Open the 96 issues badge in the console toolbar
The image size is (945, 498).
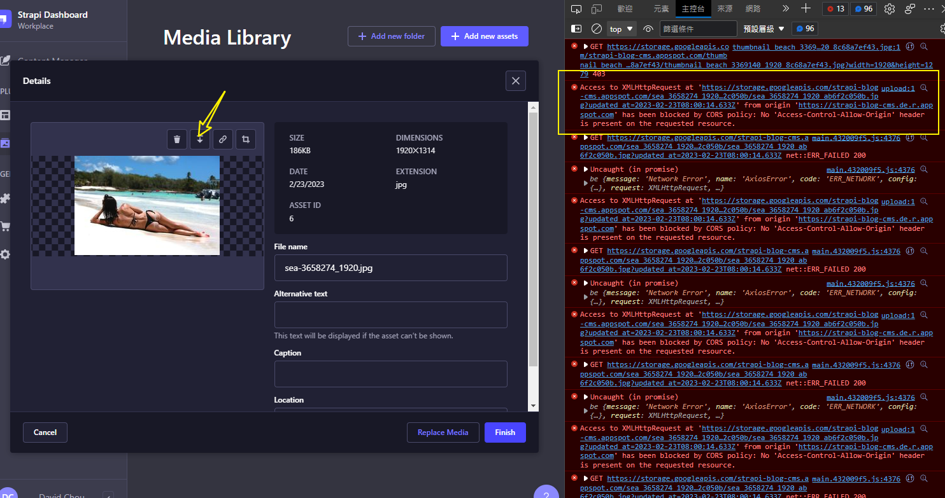805,29
